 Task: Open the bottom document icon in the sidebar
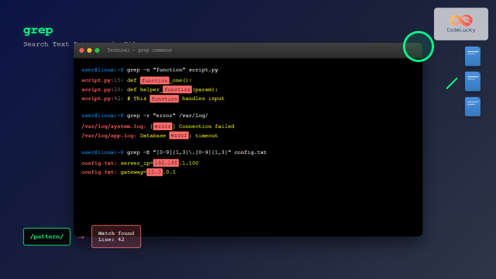472,106
